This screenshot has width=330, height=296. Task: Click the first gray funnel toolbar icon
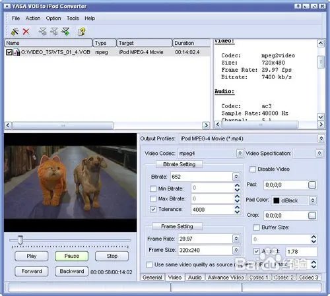[x=42, y=32]
